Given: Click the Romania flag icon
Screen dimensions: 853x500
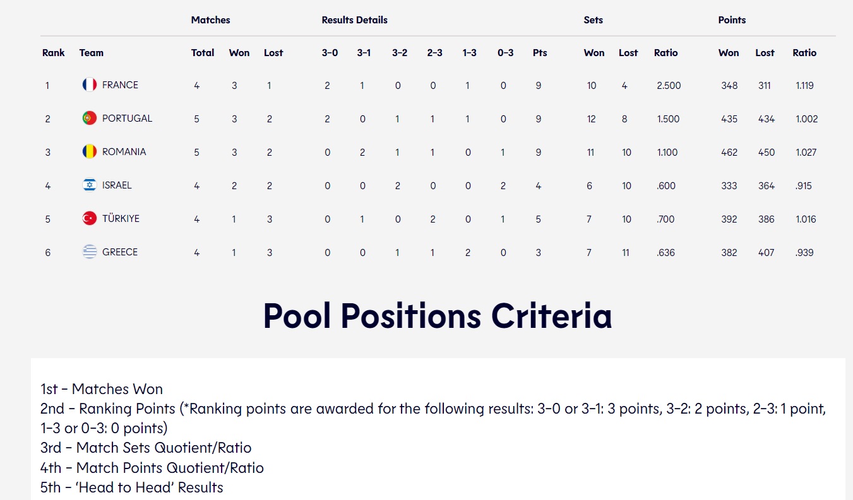Looking at the screenshot, I should point(89,151).
